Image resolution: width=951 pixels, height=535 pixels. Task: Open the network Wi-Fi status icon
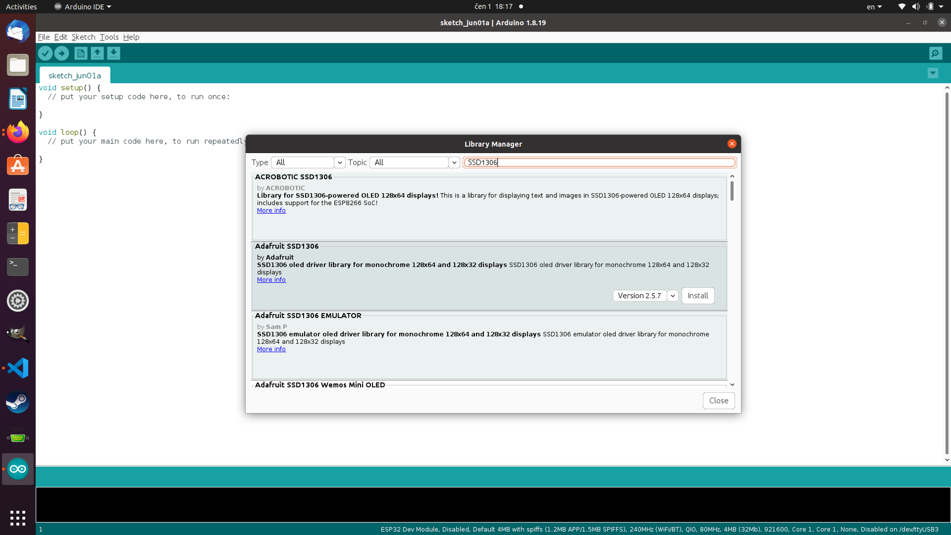pyautogui.click(x=902, y=7)
